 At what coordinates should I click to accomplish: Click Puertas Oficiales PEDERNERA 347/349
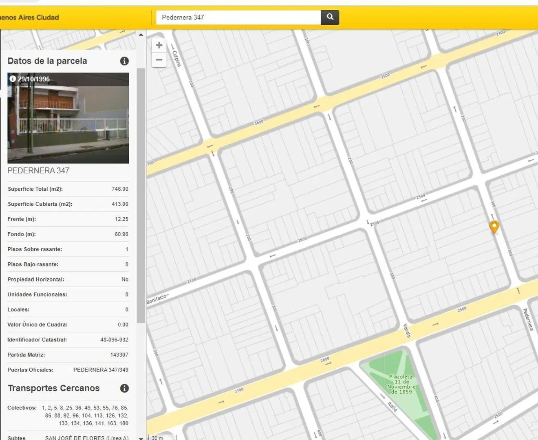click(x=101, y=370)
